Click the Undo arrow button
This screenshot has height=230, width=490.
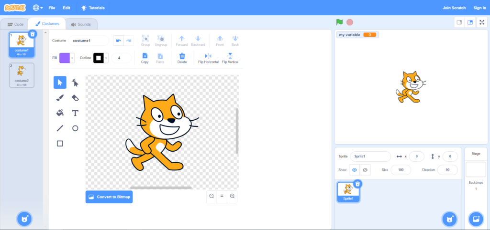pyautogui.click(x=118, y=41)
